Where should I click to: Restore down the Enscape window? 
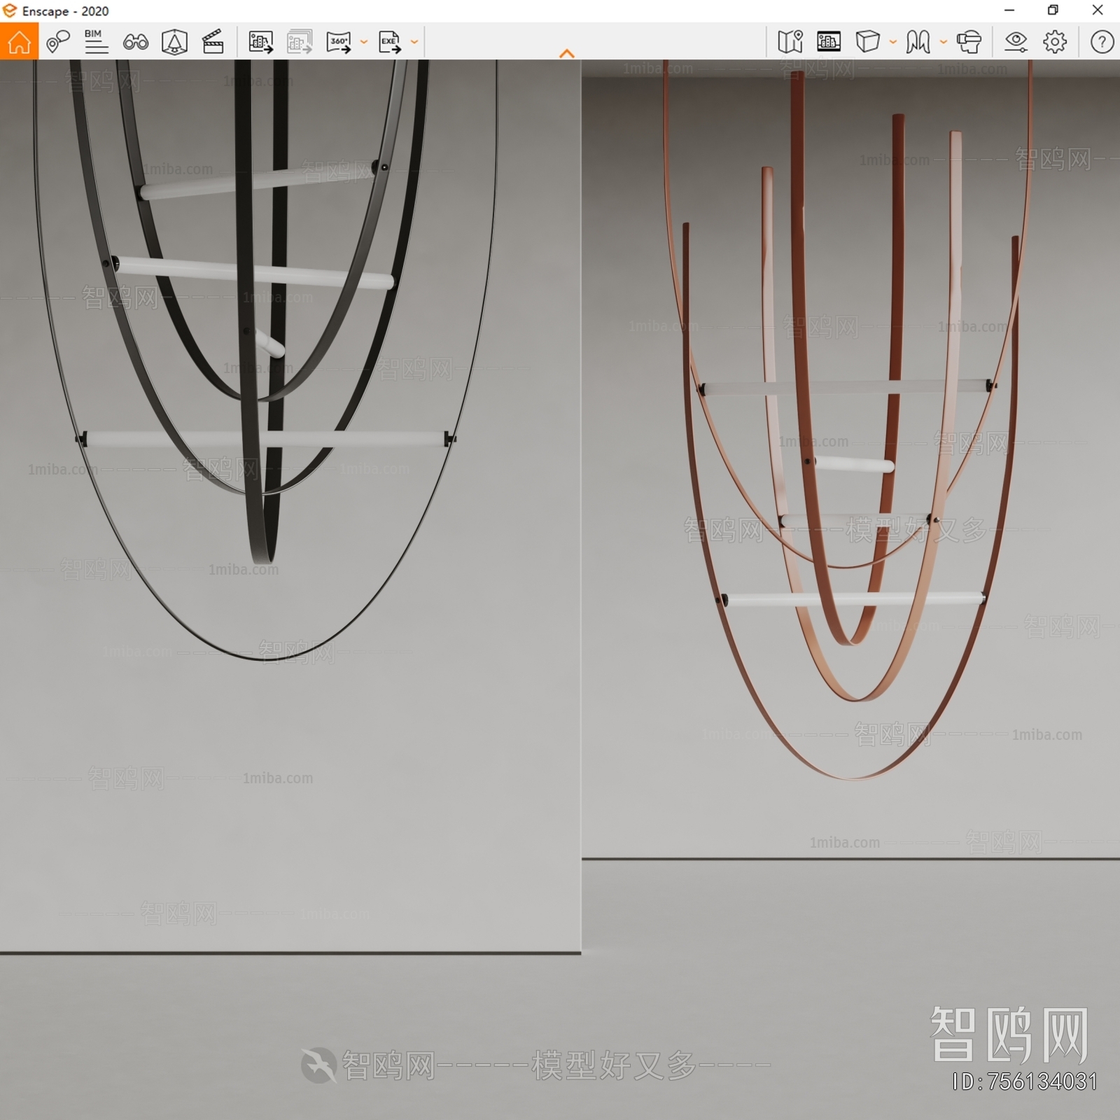point(1053,10)
